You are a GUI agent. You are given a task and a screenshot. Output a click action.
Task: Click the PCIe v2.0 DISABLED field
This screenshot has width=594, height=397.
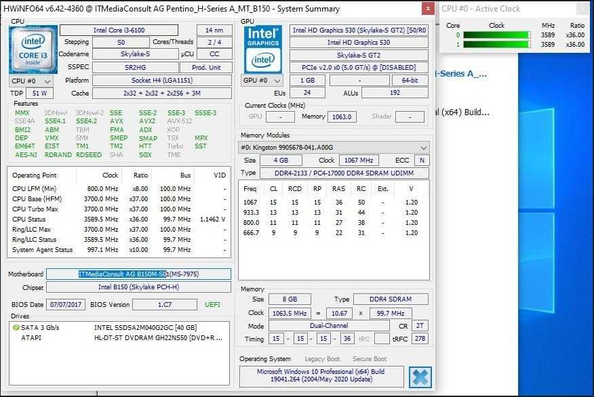tap(359, 68)
